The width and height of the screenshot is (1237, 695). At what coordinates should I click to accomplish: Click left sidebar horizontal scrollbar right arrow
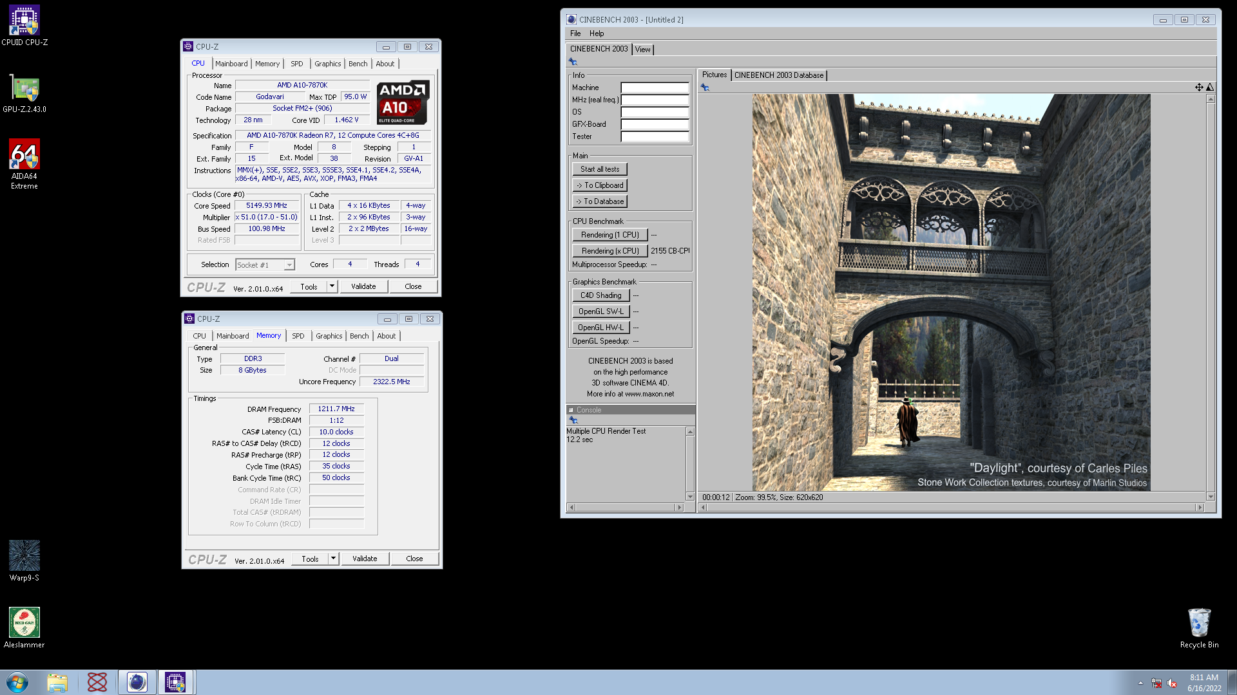point(679,508)
